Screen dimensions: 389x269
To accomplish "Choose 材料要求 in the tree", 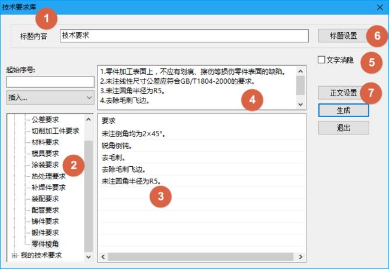I will coord(45,142).
